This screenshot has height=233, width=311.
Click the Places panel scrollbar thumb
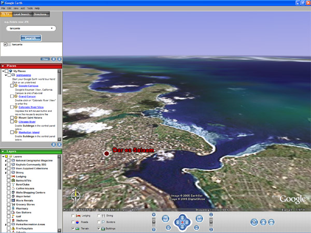(59, 83)
